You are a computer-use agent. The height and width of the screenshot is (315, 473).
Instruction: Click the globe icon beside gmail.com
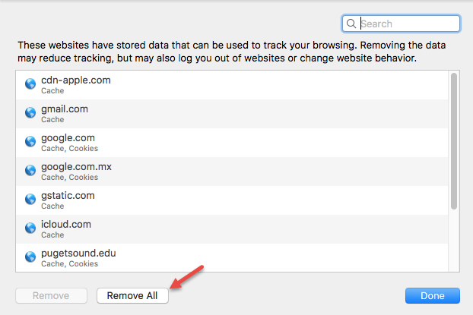coord(30,112)
